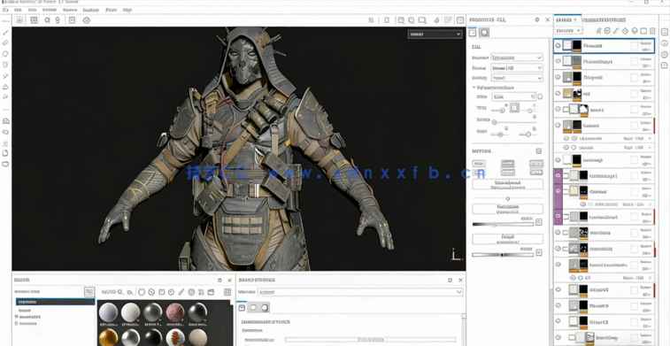Open the viewport mode dropdown at the 3D view's corner
670x346 pixels.
[435, 34]
